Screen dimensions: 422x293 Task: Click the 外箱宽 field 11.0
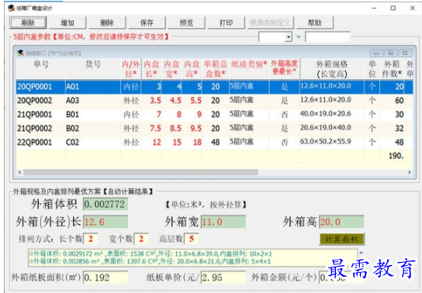point(223,222)
